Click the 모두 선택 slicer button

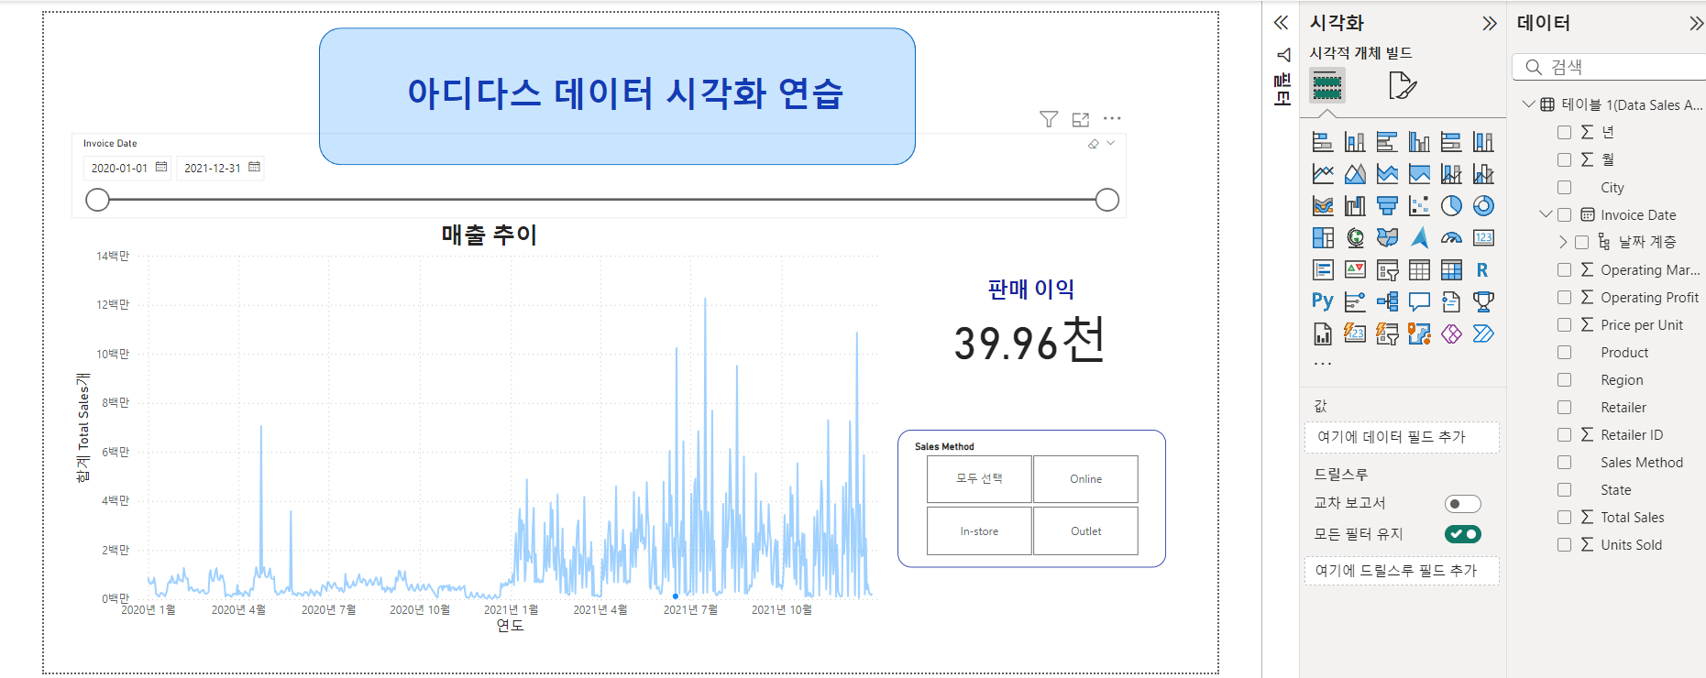coord(979,479)
